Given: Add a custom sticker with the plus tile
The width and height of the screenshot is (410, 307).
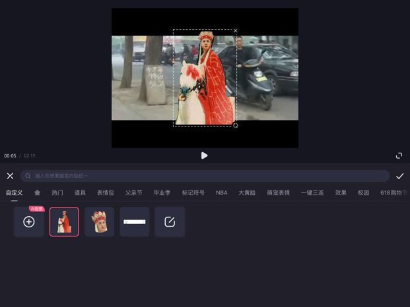Looking at the screenshot, I should click(x=29, y=222).
